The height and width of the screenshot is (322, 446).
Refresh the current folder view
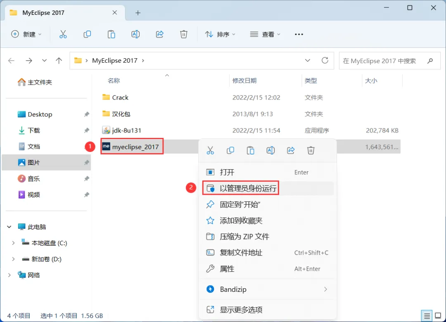tap(325, 60)
